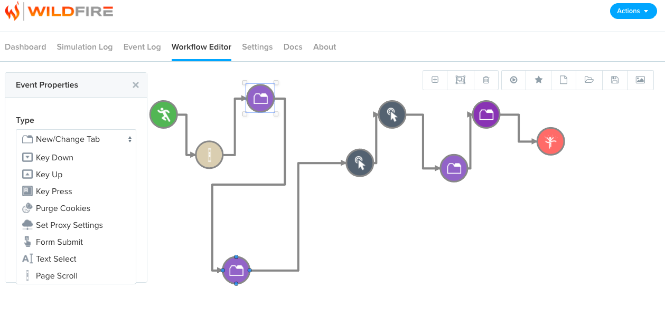Screen dimensions: 665x326
Task: Click the star favorite toolbar icon
Action: coord(539,80)
